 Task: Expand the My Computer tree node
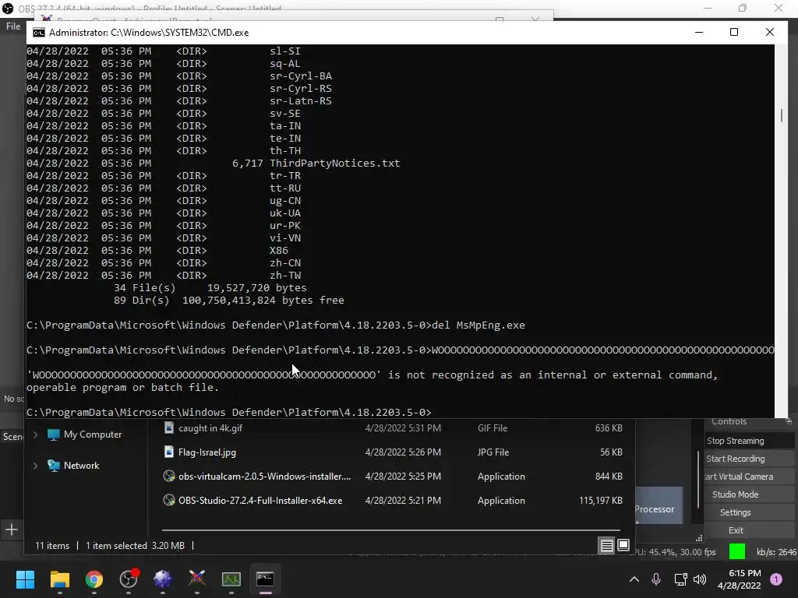35,434
